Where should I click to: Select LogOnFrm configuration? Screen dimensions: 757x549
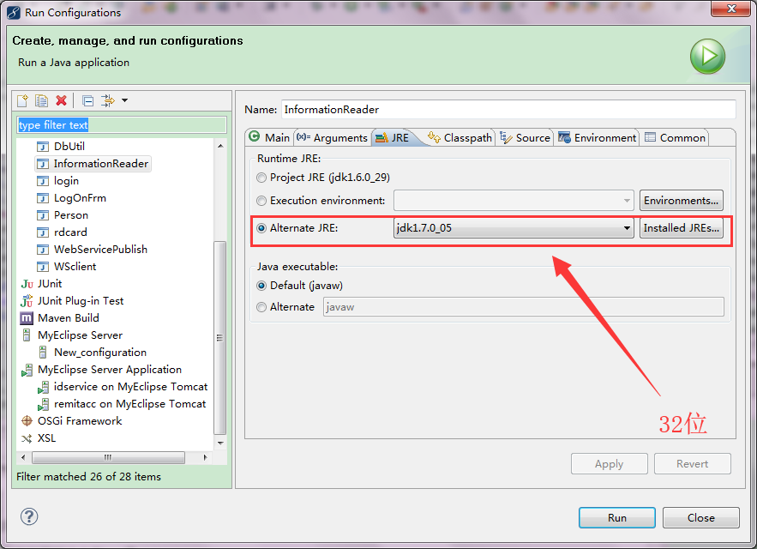[80, 198]
